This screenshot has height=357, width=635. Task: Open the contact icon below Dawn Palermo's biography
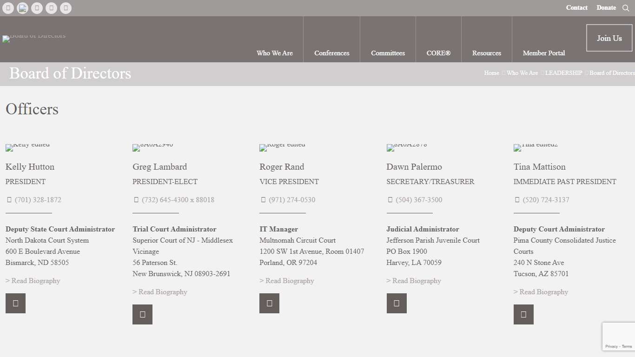pos(396,303)
